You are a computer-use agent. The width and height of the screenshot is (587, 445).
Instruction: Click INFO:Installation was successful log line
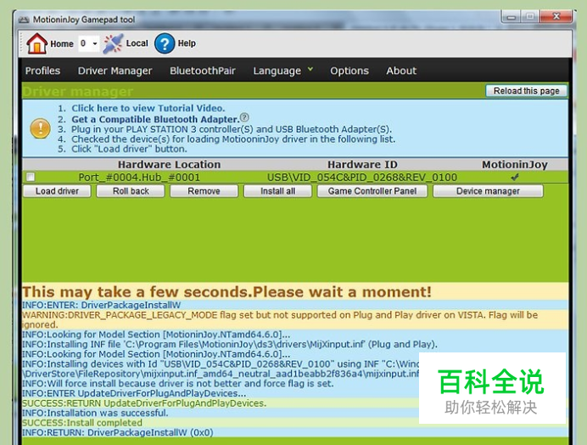point(95,413)
